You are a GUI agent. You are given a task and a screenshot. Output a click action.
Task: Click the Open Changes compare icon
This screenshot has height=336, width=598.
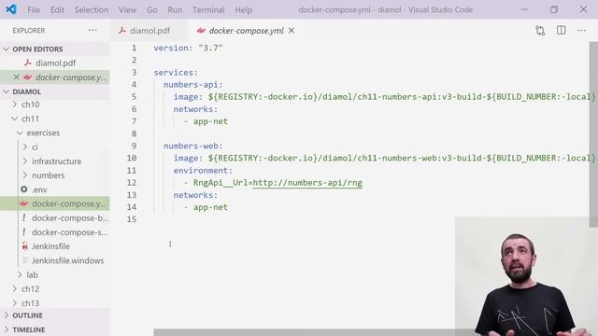point(540,31)
